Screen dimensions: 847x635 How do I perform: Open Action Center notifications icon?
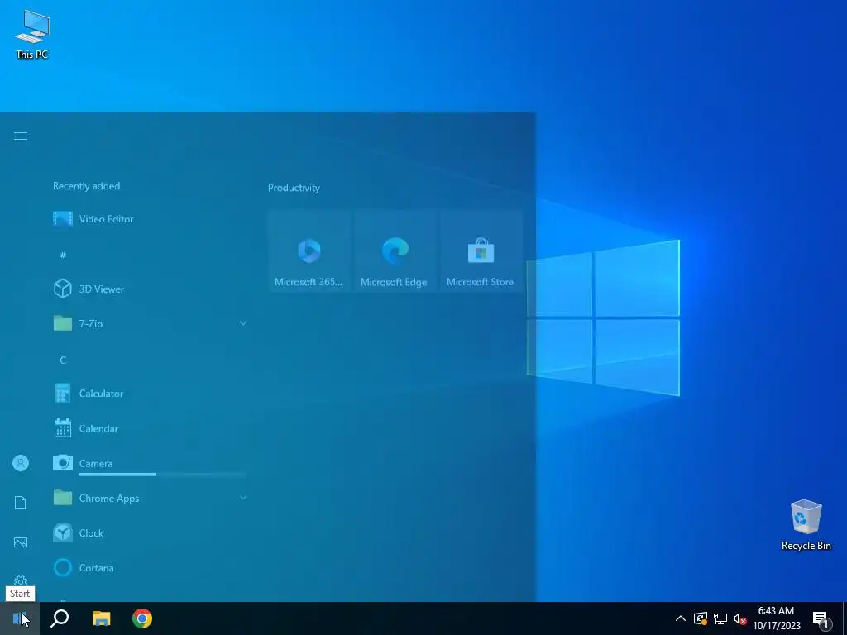pos(821,618)
